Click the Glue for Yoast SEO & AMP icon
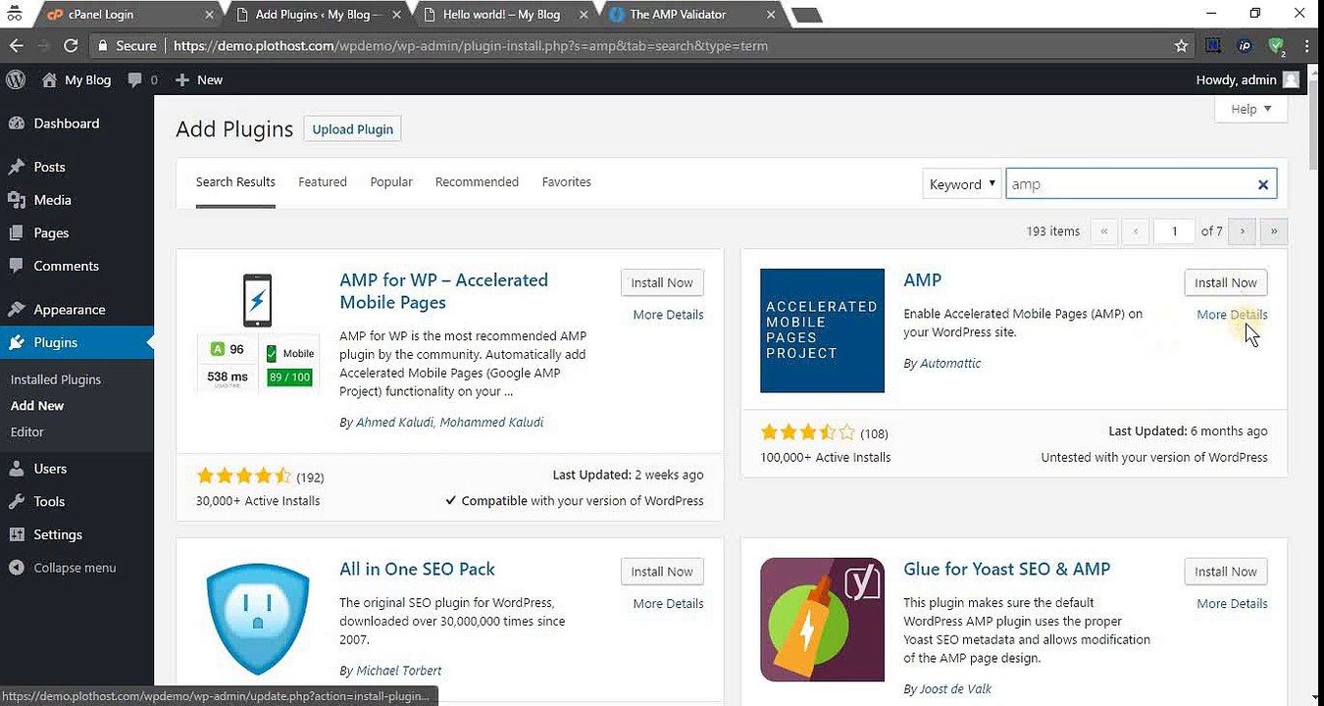This screenshot has height=706, width=1324. click(x=822, y=620)
